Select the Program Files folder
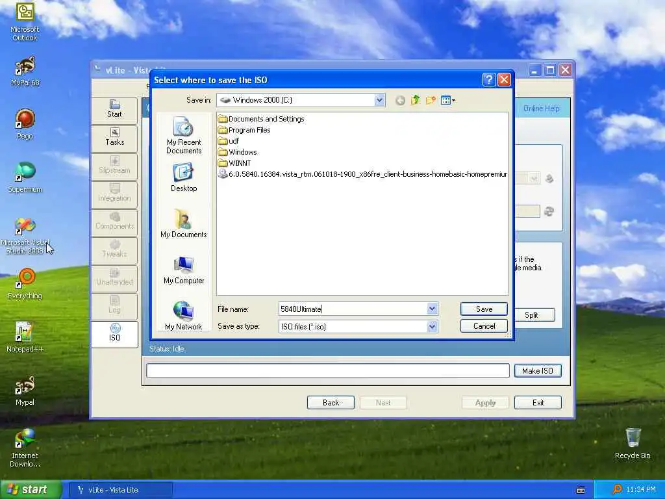Screen dimensions: 665x499 pyautogui.click(x=244, y=130)
